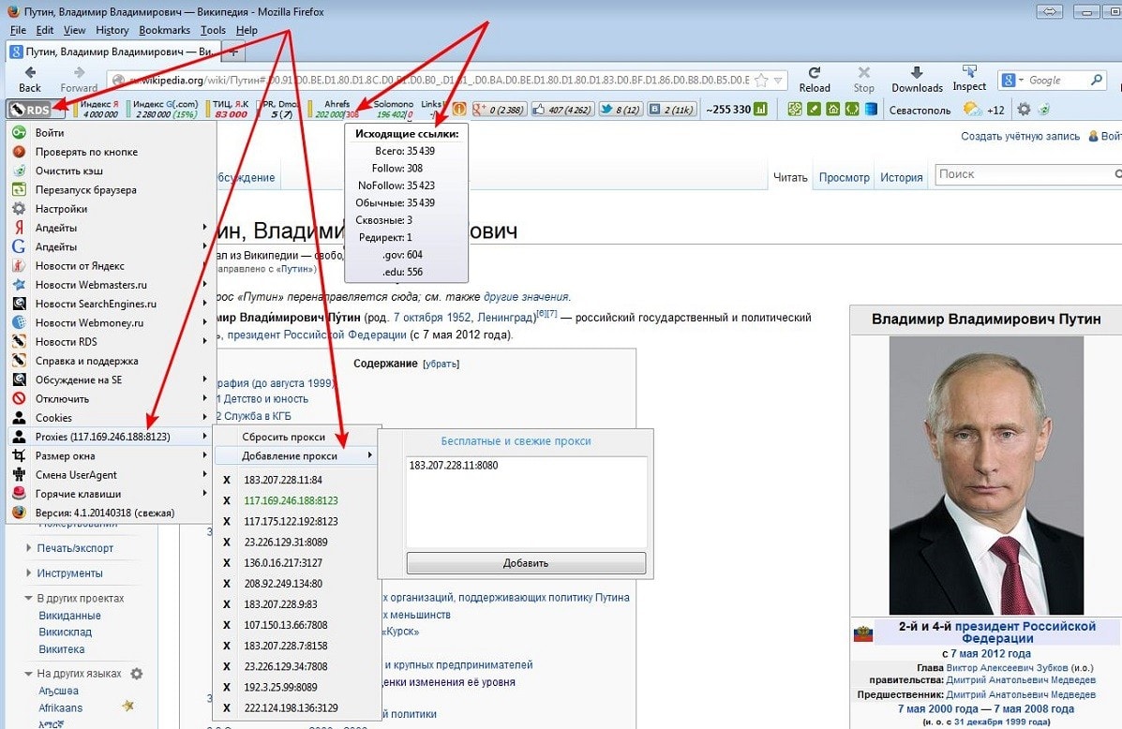Choose Сбросить прокси menu entry
This screenshot has width=1122, height=729.
pyautogui.click(x=283, y=437)
